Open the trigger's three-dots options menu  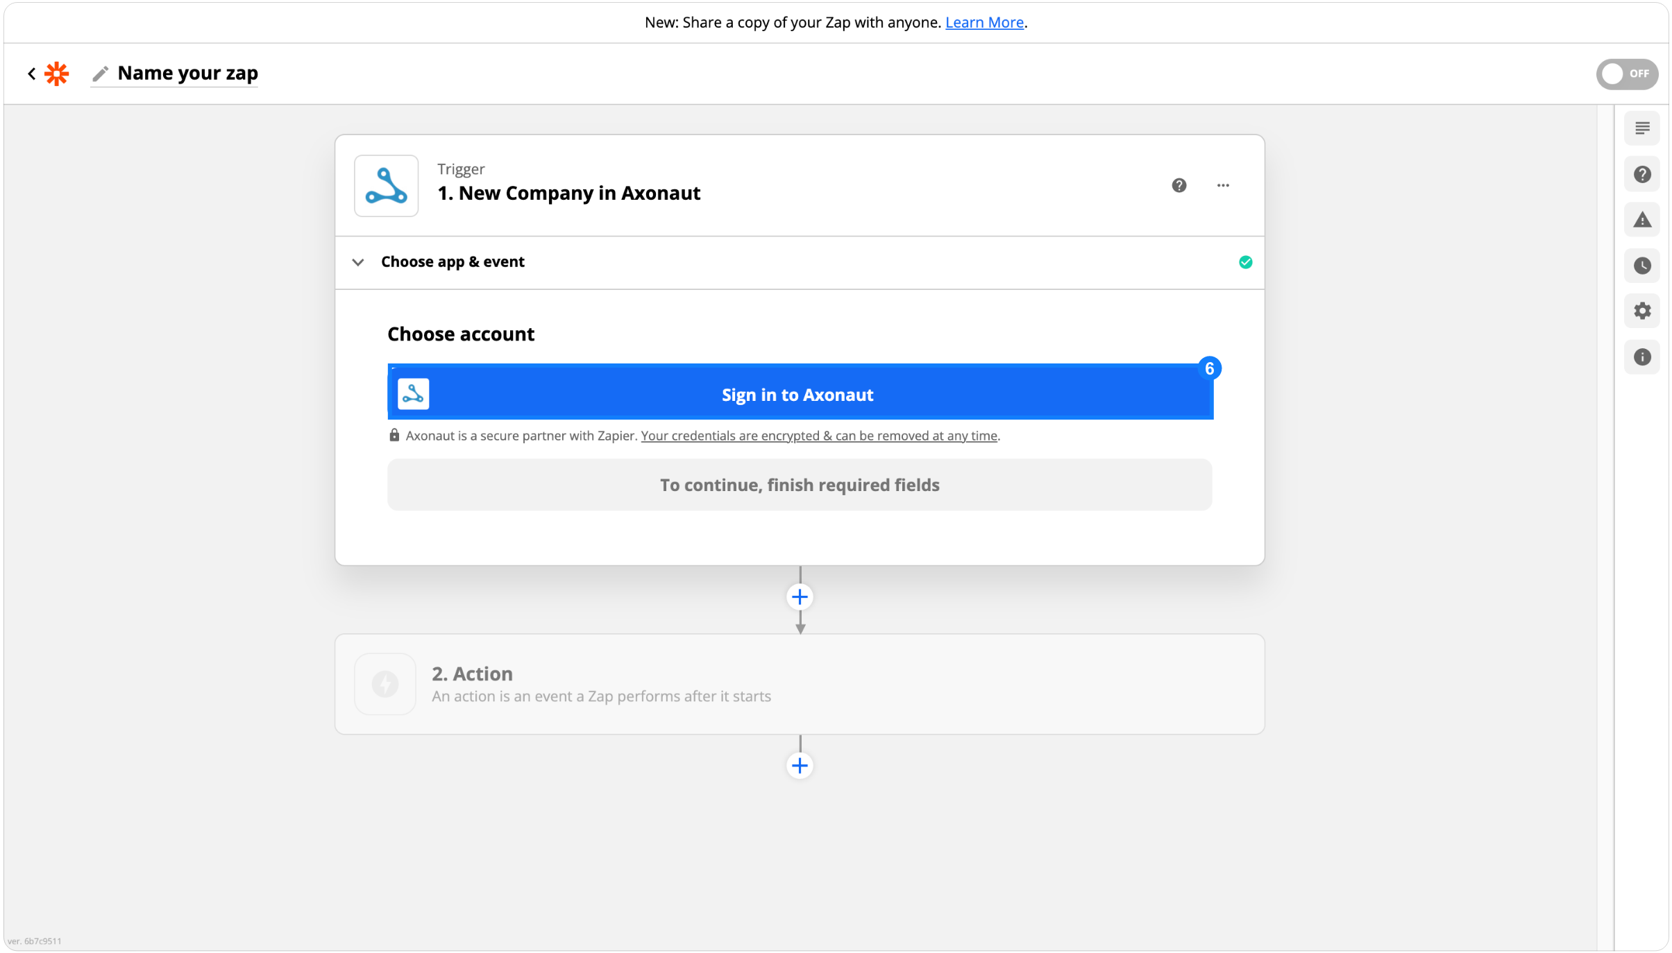[1223, 185]
